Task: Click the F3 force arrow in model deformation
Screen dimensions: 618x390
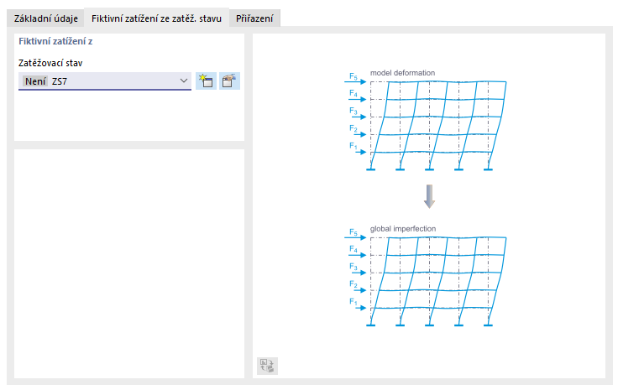Action: coord(359,117)
